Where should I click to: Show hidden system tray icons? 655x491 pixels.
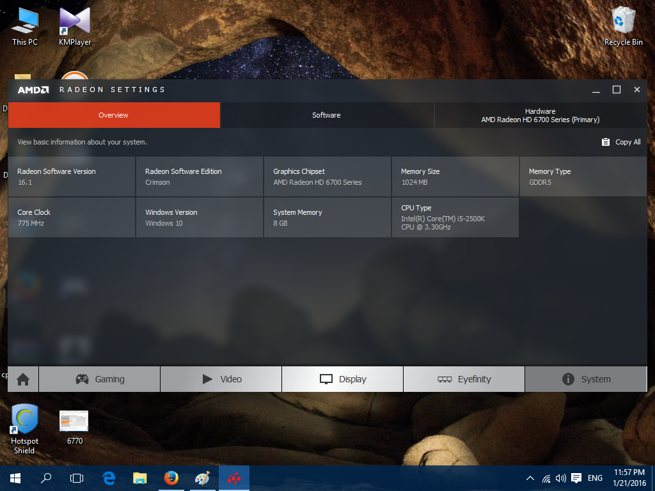[530, 478]
